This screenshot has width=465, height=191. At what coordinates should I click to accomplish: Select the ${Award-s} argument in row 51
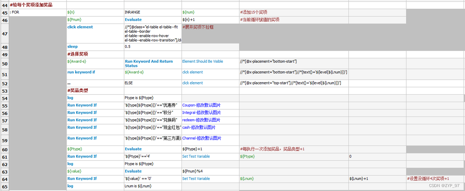153,74
